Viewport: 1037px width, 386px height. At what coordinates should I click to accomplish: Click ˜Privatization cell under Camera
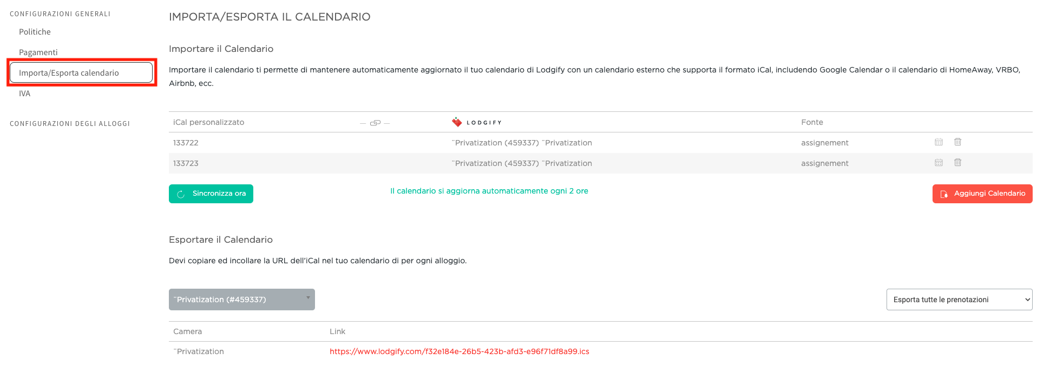(x=199, y=351)
